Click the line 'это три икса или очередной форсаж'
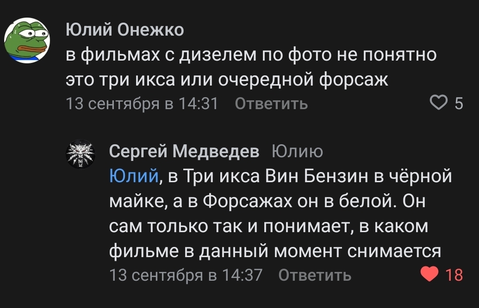Image resolution: width=479 pixels, height=308 pixels. (227, 80)
